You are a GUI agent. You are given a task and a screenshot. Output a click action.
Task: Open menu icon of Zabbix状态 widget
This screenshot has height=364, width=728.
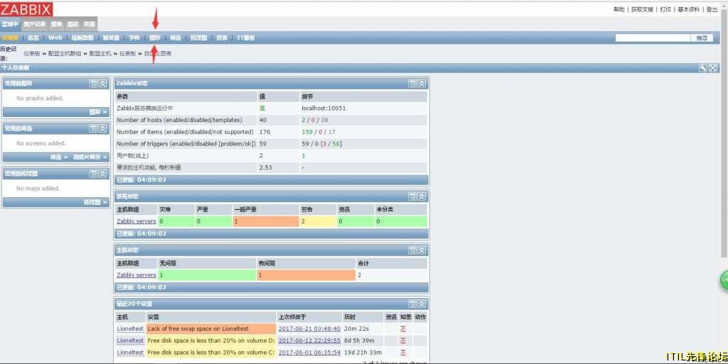point(412,83)
